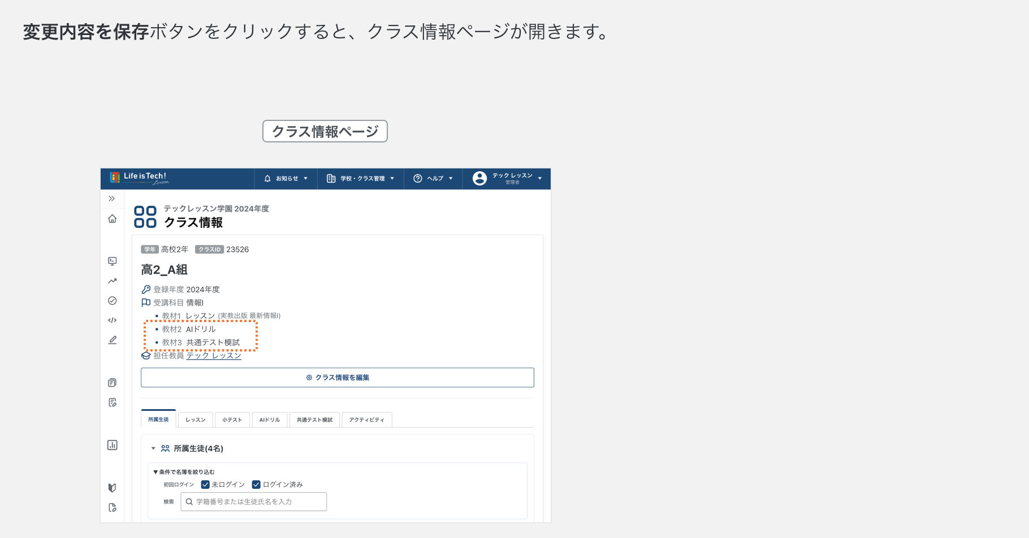This screenshot has height=538, width=1029.
Task: Click the 学年 badge
Action: (150, 249)
